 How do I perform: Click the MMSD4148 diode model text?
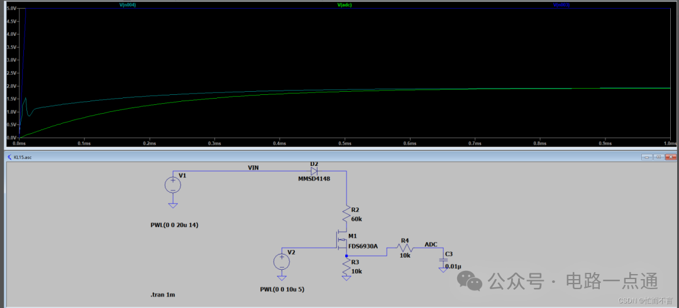point(314,179)
